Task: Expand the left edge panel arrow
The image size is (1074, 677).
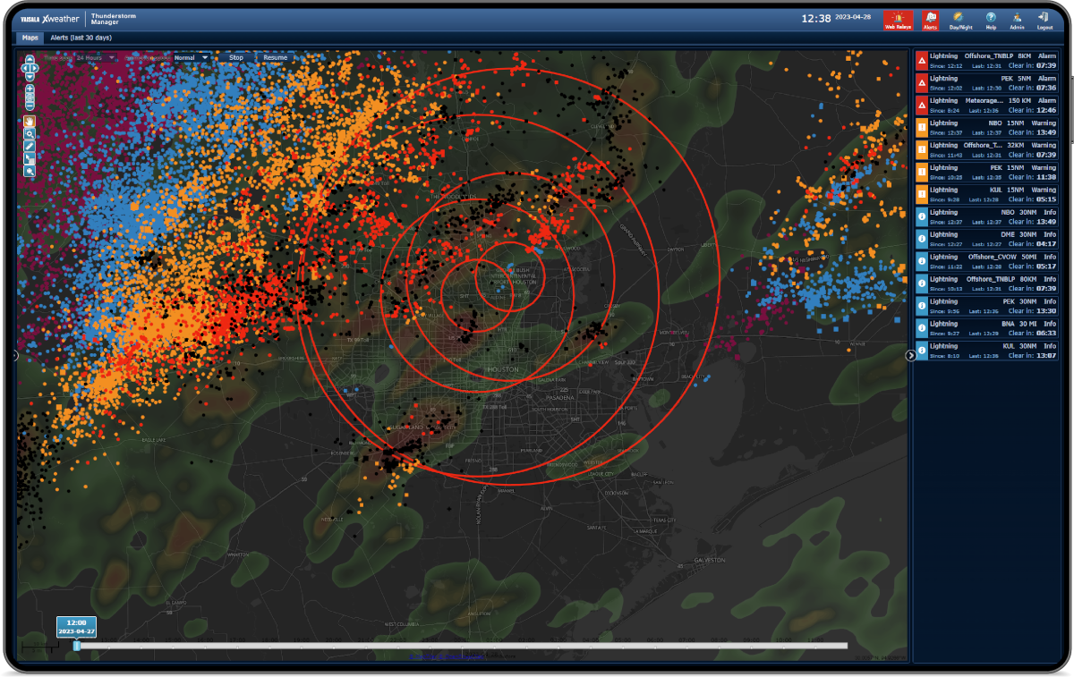Action: [15, 355]
